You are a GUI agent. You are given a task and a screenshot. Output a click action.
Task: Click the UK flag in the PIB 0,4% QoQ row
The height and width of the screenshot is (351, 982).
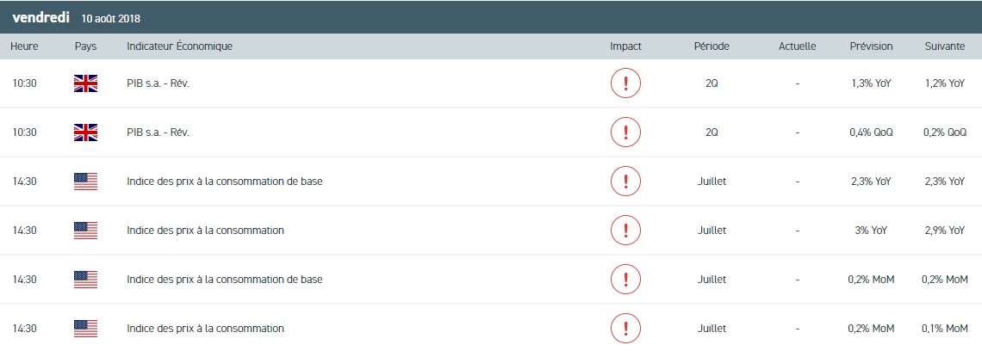tap(85, 132)
